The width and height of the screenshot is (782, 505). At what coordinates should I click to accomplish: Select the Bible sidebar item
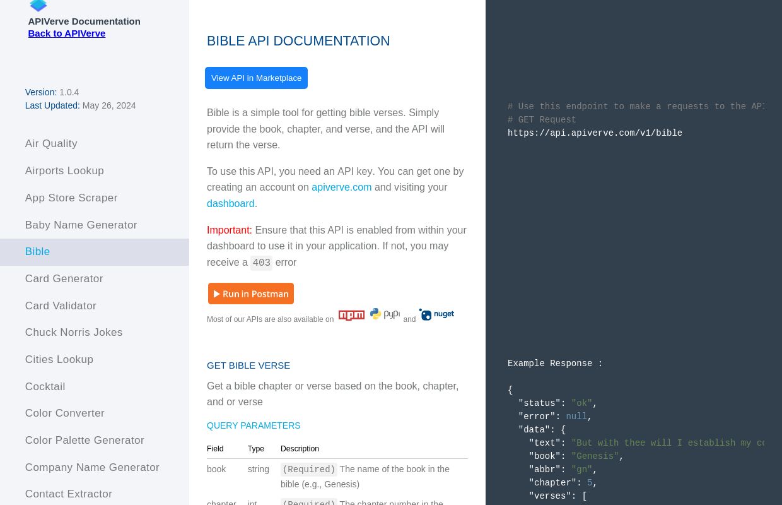(x=95, y=252)
